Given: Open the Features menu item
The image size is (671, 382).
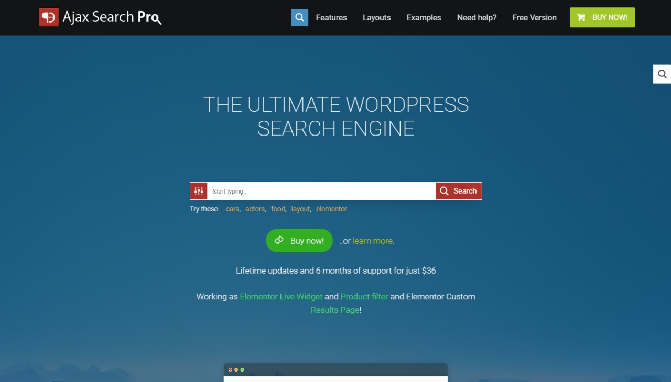Looking at the screenshot, I should point(331,17).
